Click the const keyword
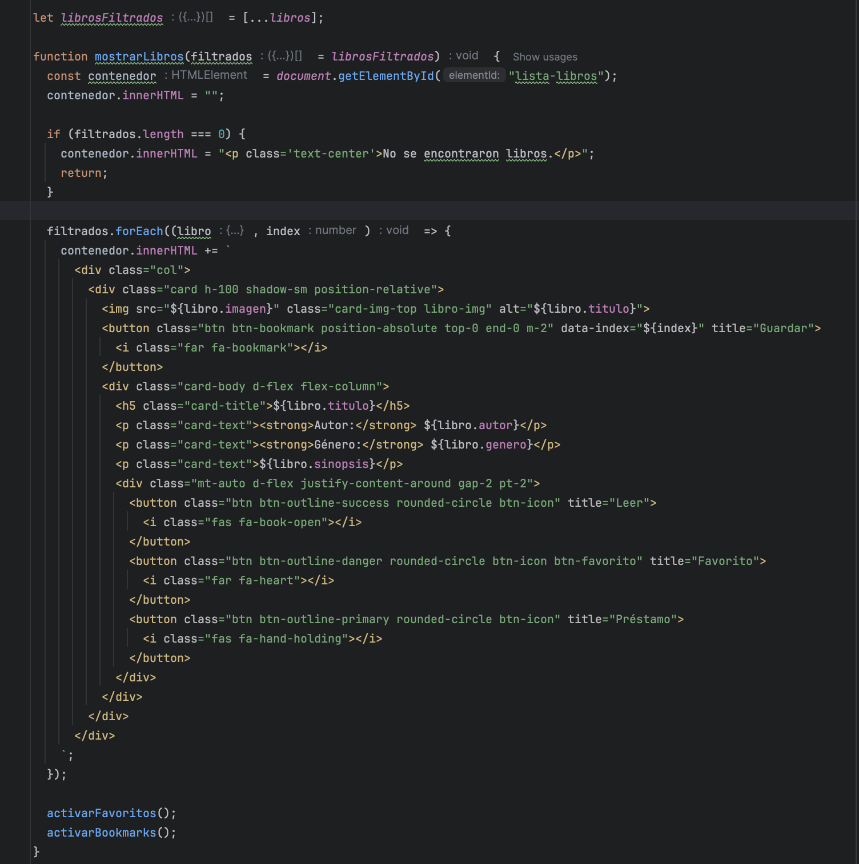 click(x=64, y=76)
